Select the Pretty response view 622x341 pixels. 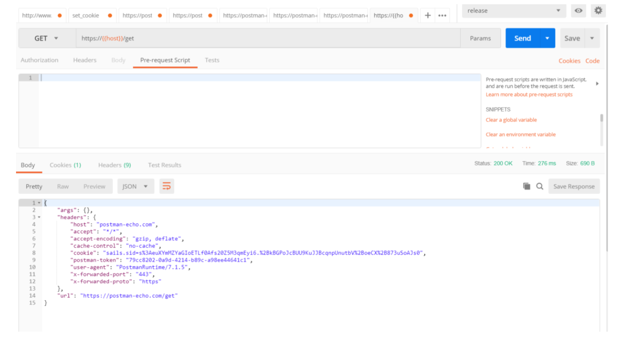pyautogui.click(x=34, y=186)
